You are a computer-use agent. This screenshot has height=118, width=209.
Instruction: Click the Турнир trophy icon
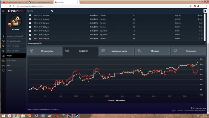coord(3,70)
